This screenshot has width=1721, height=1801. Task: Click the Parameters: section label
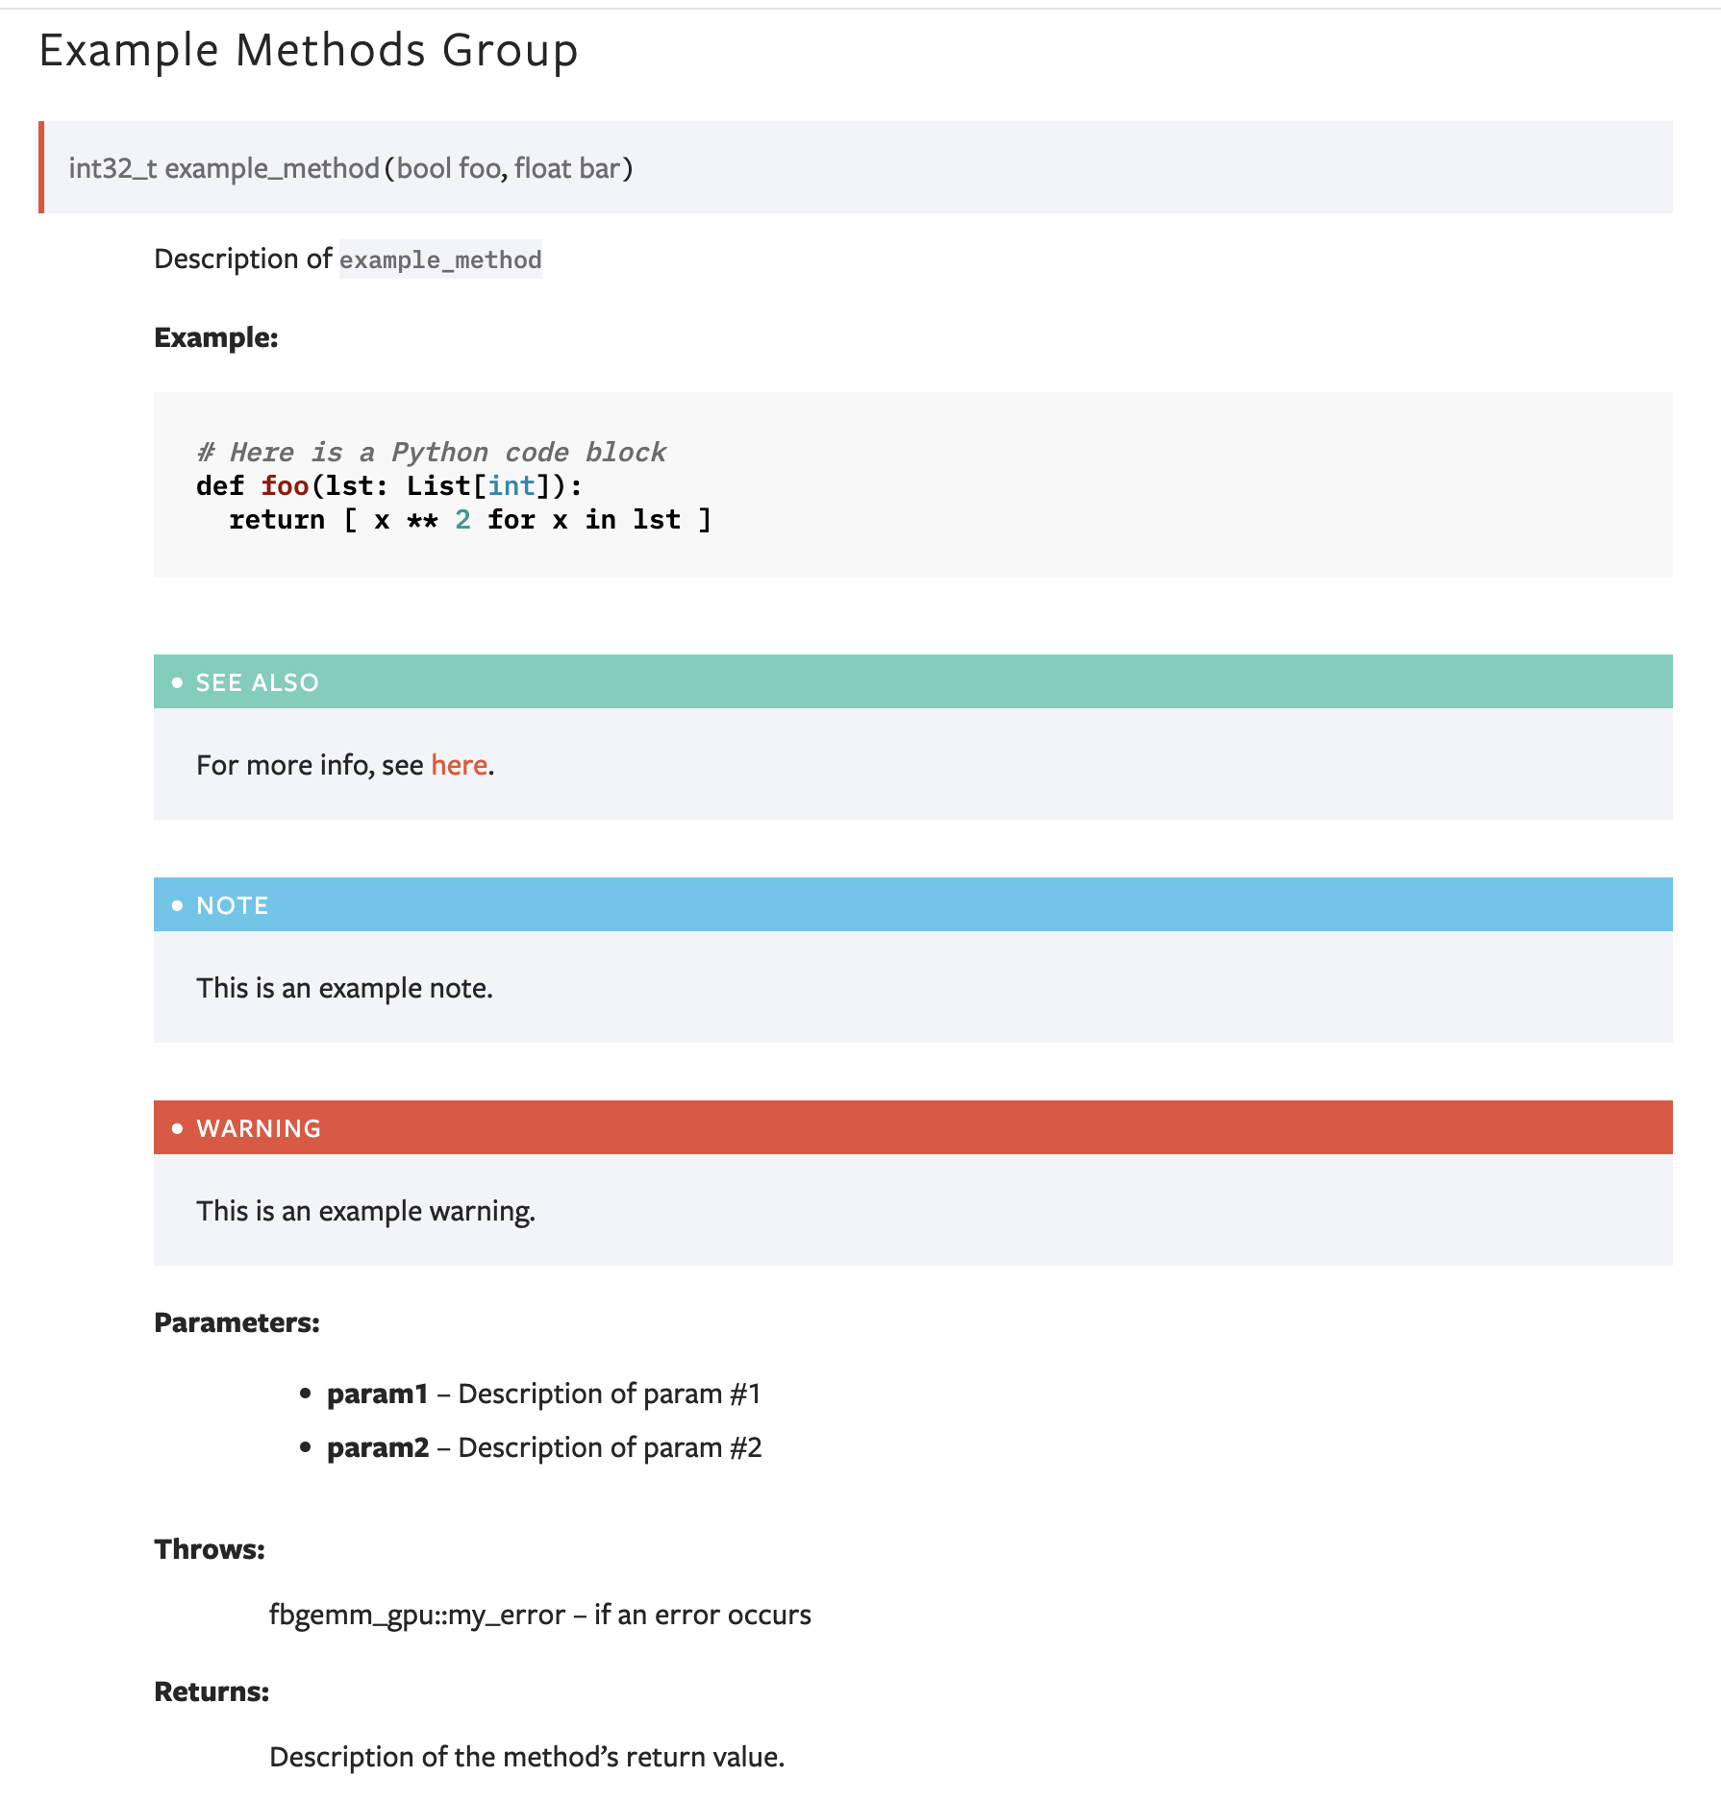pyautogui.click(x=237, y=1322)
